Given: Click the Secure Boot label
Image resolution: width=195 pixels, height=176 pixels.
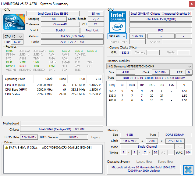Looking at the screenshot, I should [165, 162].
